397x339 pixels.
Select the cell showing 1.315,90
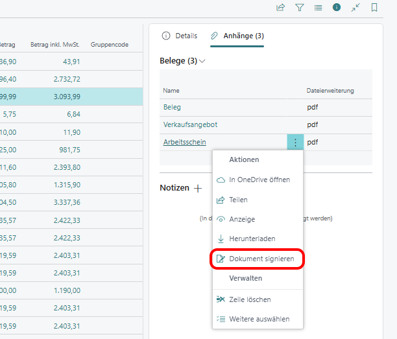(x=67, y=185)
